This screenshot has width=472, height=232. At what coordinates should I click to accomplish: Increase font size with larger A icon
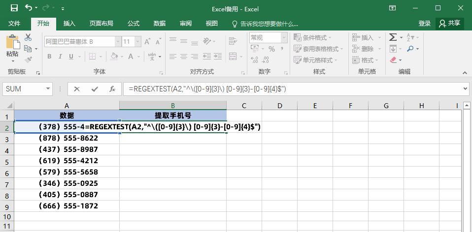[x=147, y=41]
